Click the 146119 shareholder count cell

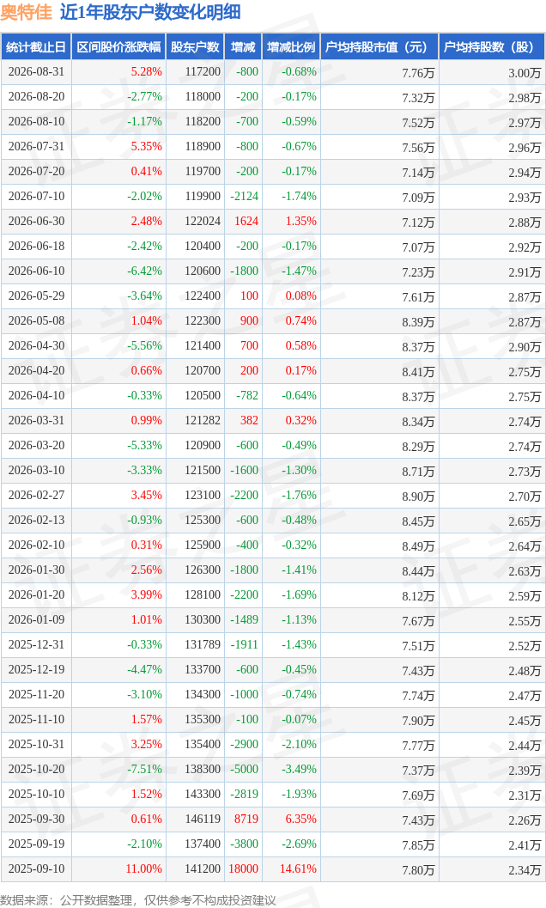(203, 819)
